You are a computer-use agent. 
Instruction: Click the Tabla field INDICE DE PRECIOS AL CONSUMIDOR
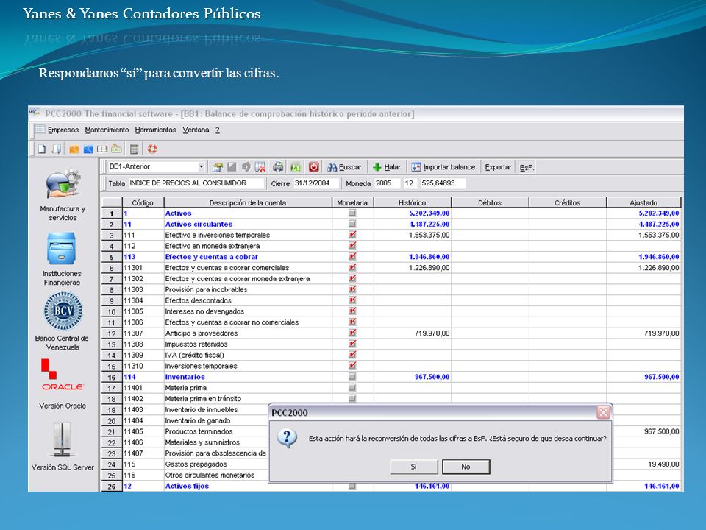click(196, 183)
